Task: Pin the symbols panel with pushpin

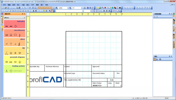Action: pos(23,14)
